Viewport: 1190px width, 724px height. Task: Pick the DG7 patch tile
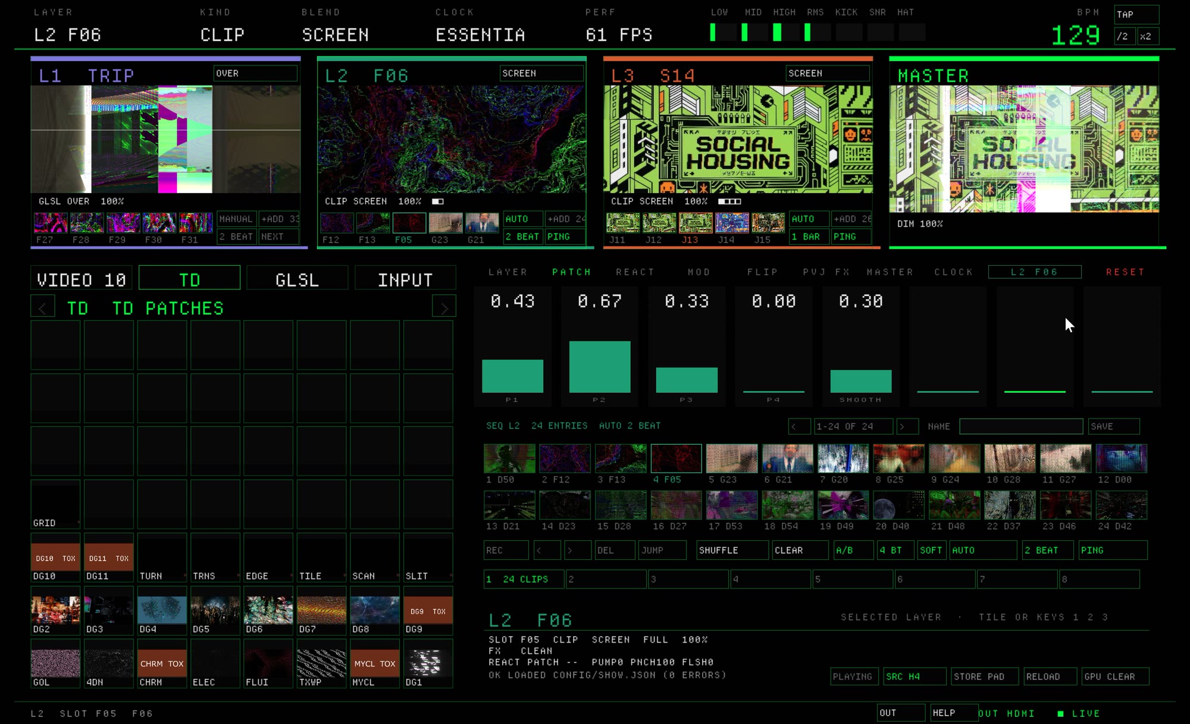(x=321, y=610)
